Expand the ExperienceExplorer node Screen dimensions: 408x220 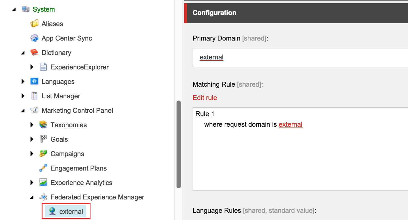tap(32, 67)
